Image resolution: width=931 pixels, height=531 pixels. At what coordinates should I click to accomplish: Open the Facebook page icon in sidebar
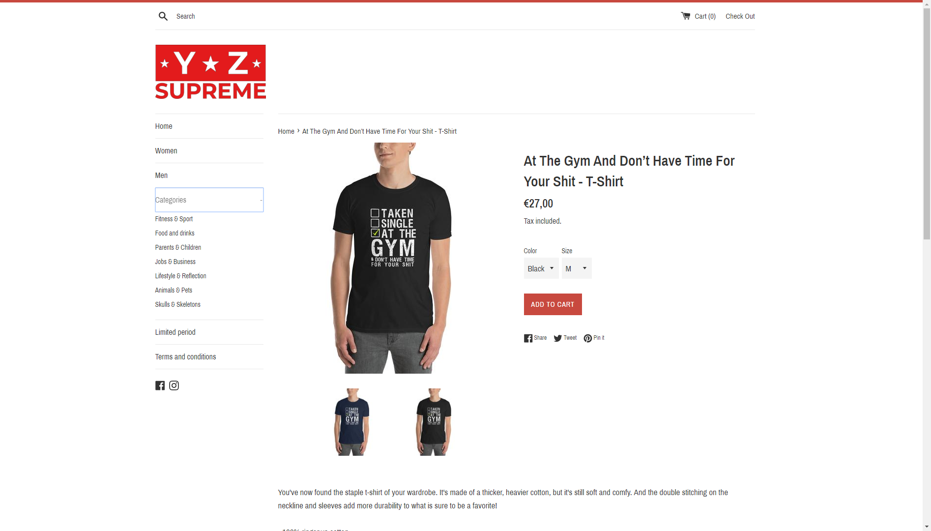[x=160, y=385]
